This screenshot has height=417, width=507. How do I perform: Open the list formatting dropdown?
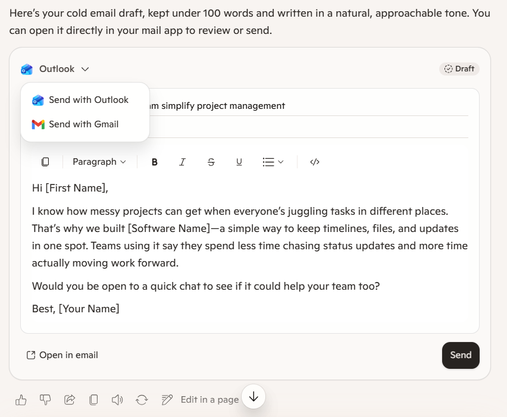273,162
